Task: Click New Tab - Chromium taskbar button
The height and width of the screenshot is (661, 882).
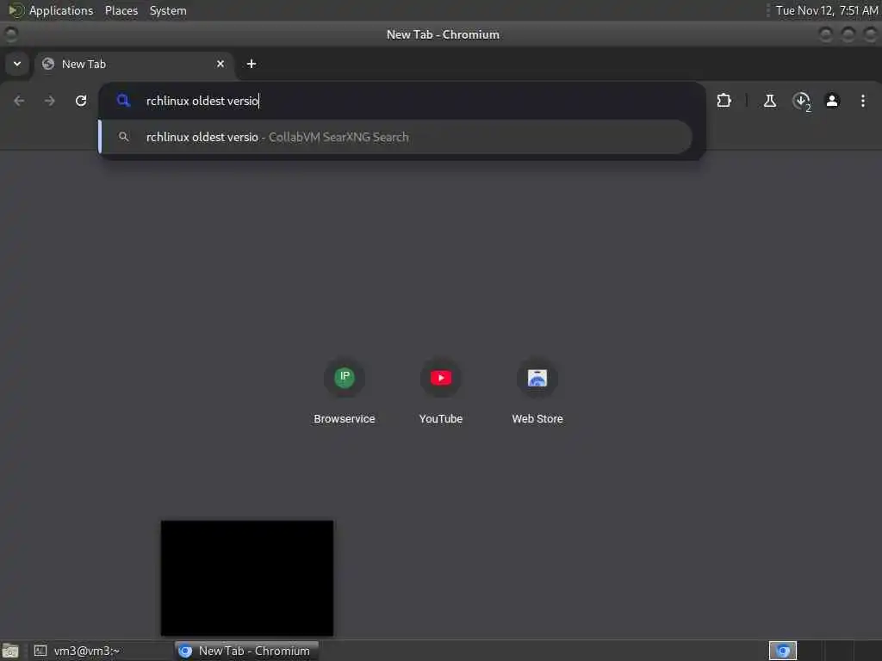Action: [x=247, y=651]
